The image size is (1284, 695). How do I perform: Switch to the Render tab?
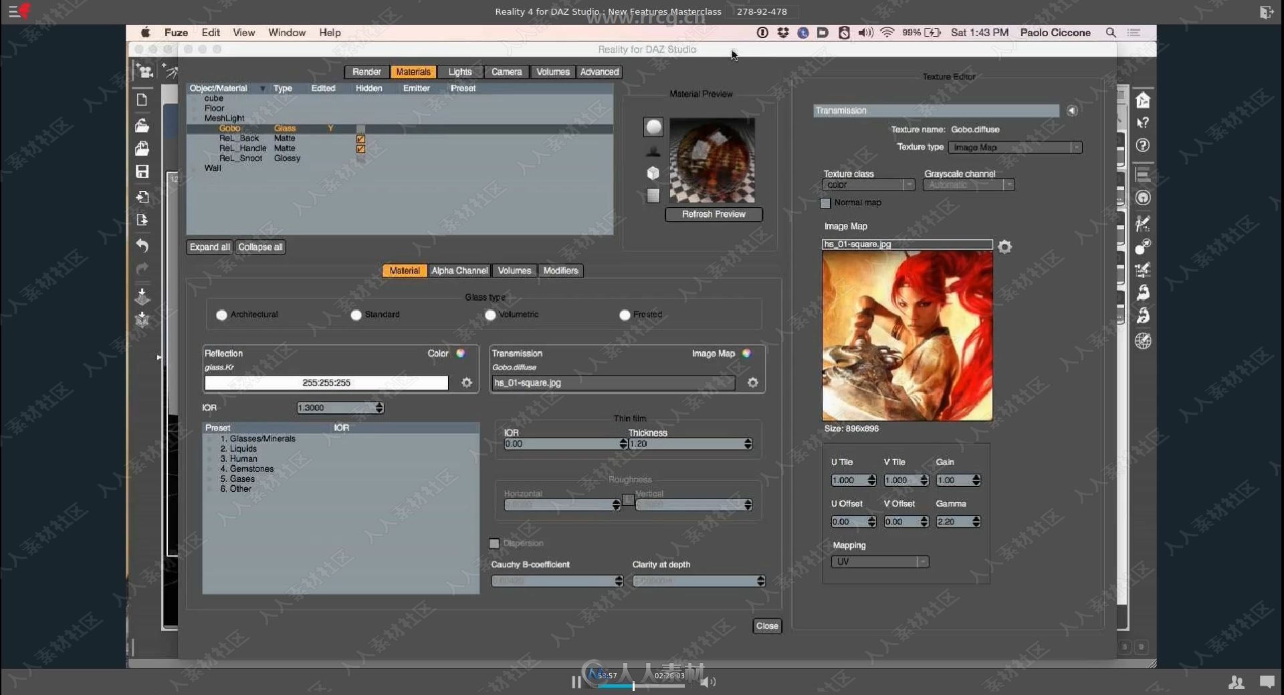click(366, 72)
